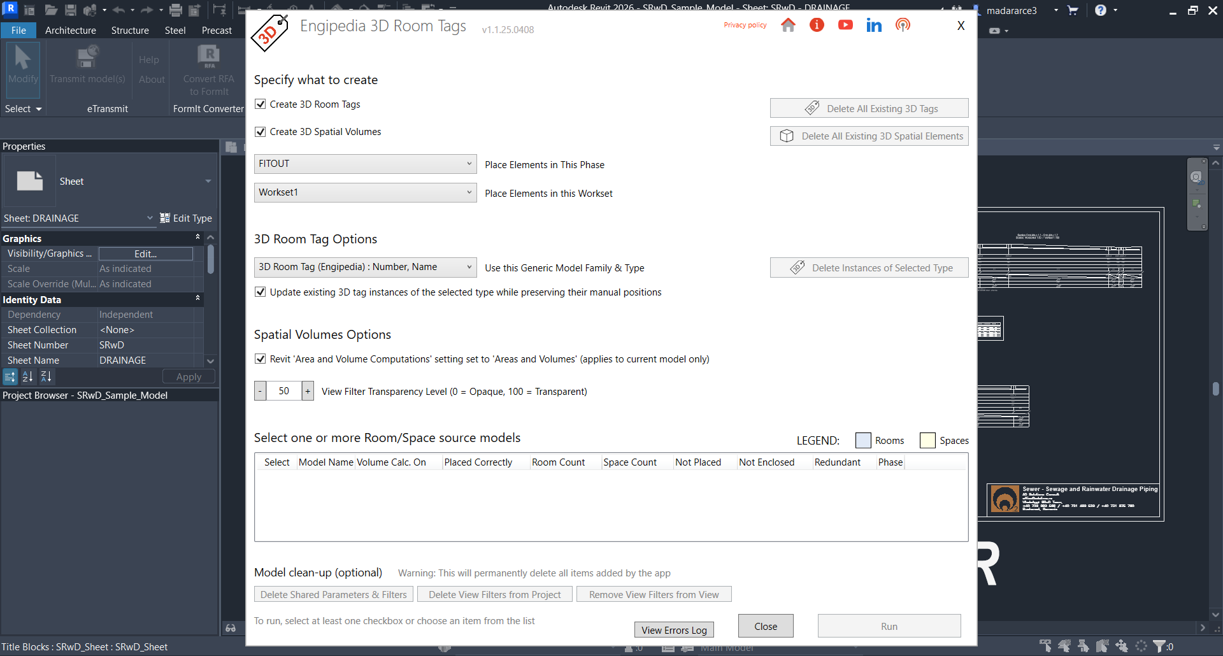1223x656 pixels.
Task: Toggle Select Links icon in Revit status bar
Action: point(1045,646)
